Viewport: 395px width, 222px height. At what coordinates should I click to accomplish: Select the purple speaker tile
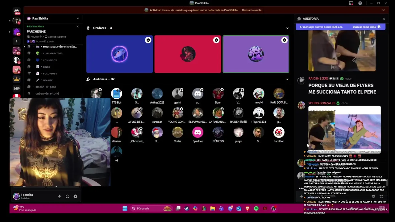click(256, 54)
